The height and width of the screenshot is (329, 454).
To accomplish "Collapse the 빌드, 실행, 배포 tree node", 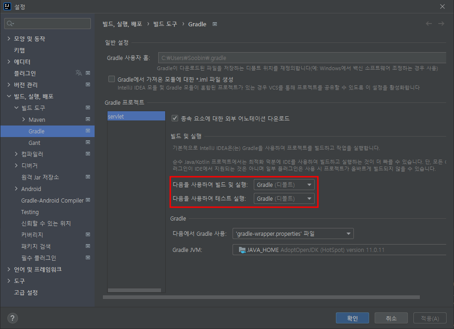I will pos(9,96).
